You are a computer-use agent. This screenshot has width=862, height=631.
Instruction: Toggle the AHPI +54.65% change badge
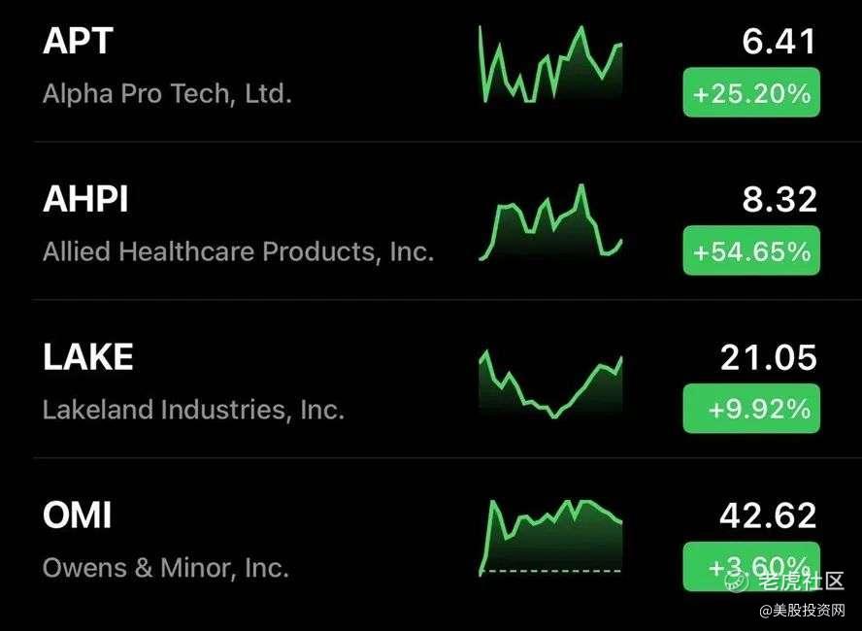coord(751,251)
